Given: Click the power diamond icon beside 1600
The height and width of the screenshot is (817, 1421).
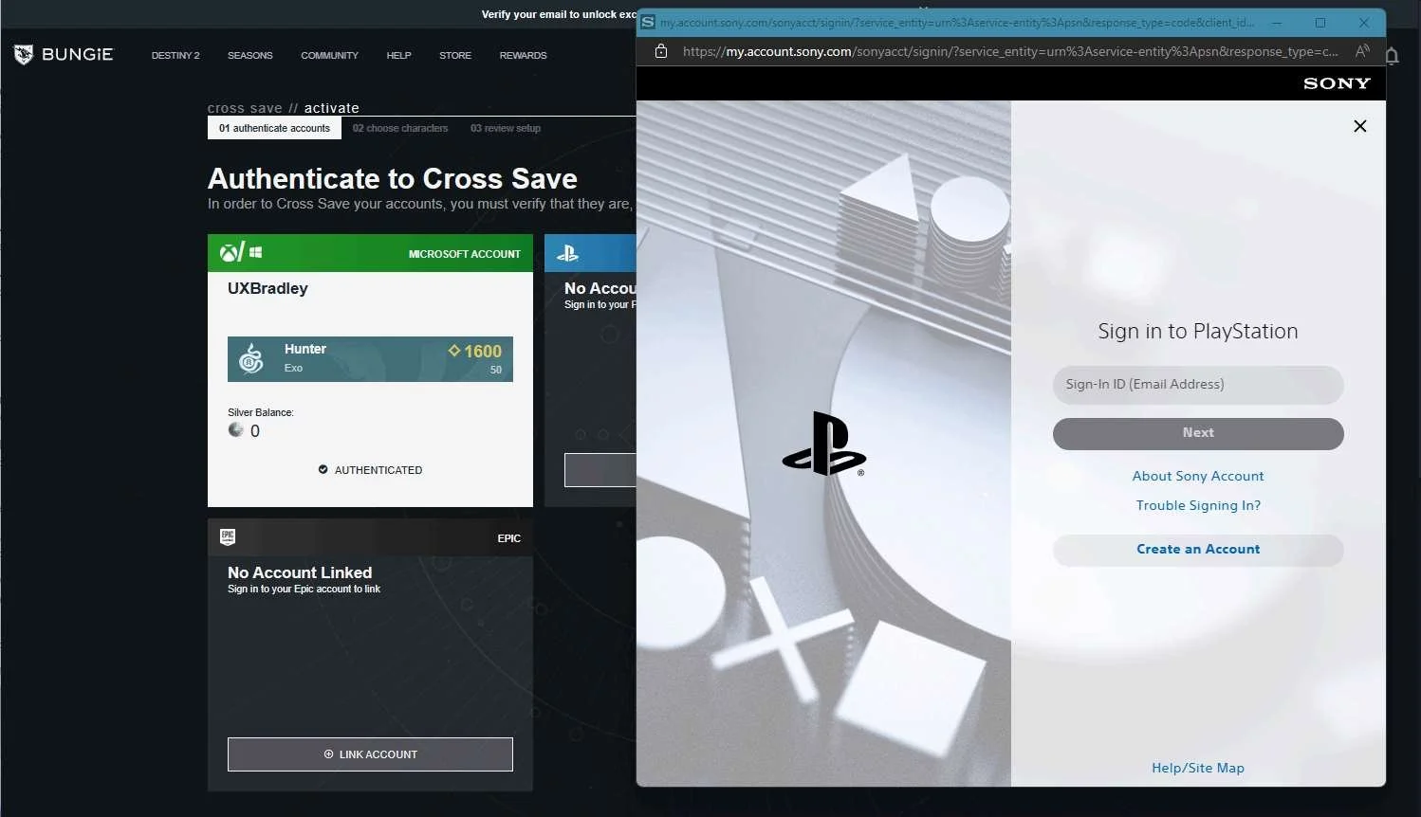Looking at the screenshot, I should point(454,351).
